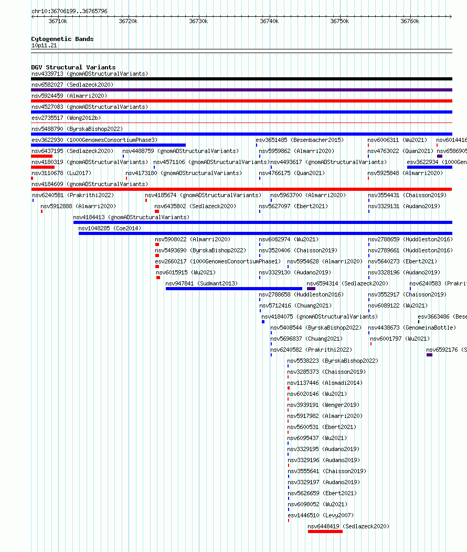Click nsv6015915 (Wu2021) variant label
This screenshot has height=552, width=467.
tap(186, 272)
